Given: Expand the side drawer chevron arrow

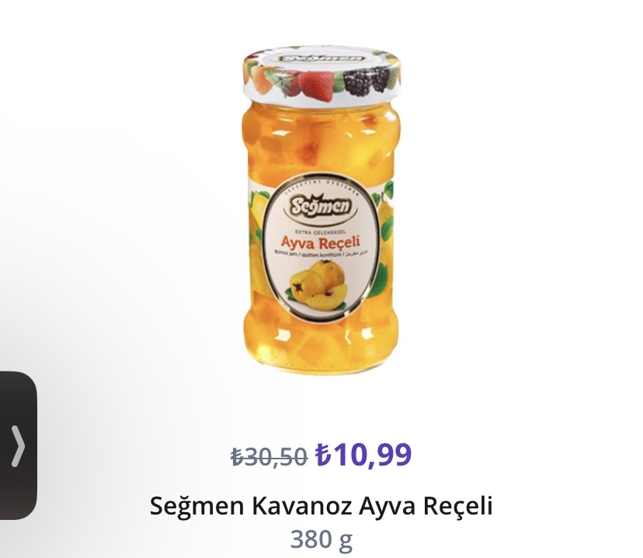Looking at the screenshot, I should click(18, 446).
